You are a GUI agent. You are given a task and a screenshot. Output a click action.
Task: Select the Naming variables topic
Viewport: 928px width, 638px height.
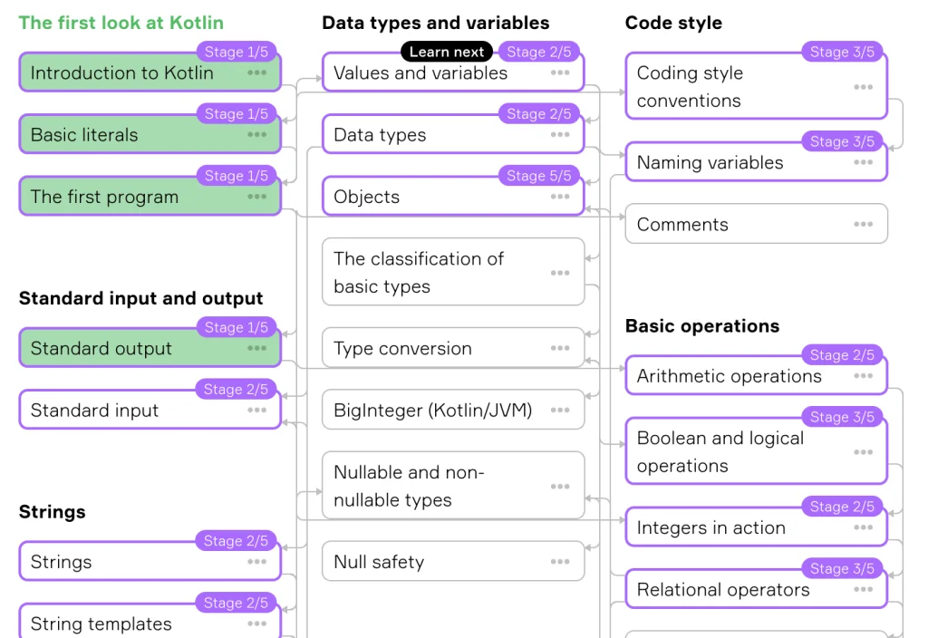tap(725, 163)
